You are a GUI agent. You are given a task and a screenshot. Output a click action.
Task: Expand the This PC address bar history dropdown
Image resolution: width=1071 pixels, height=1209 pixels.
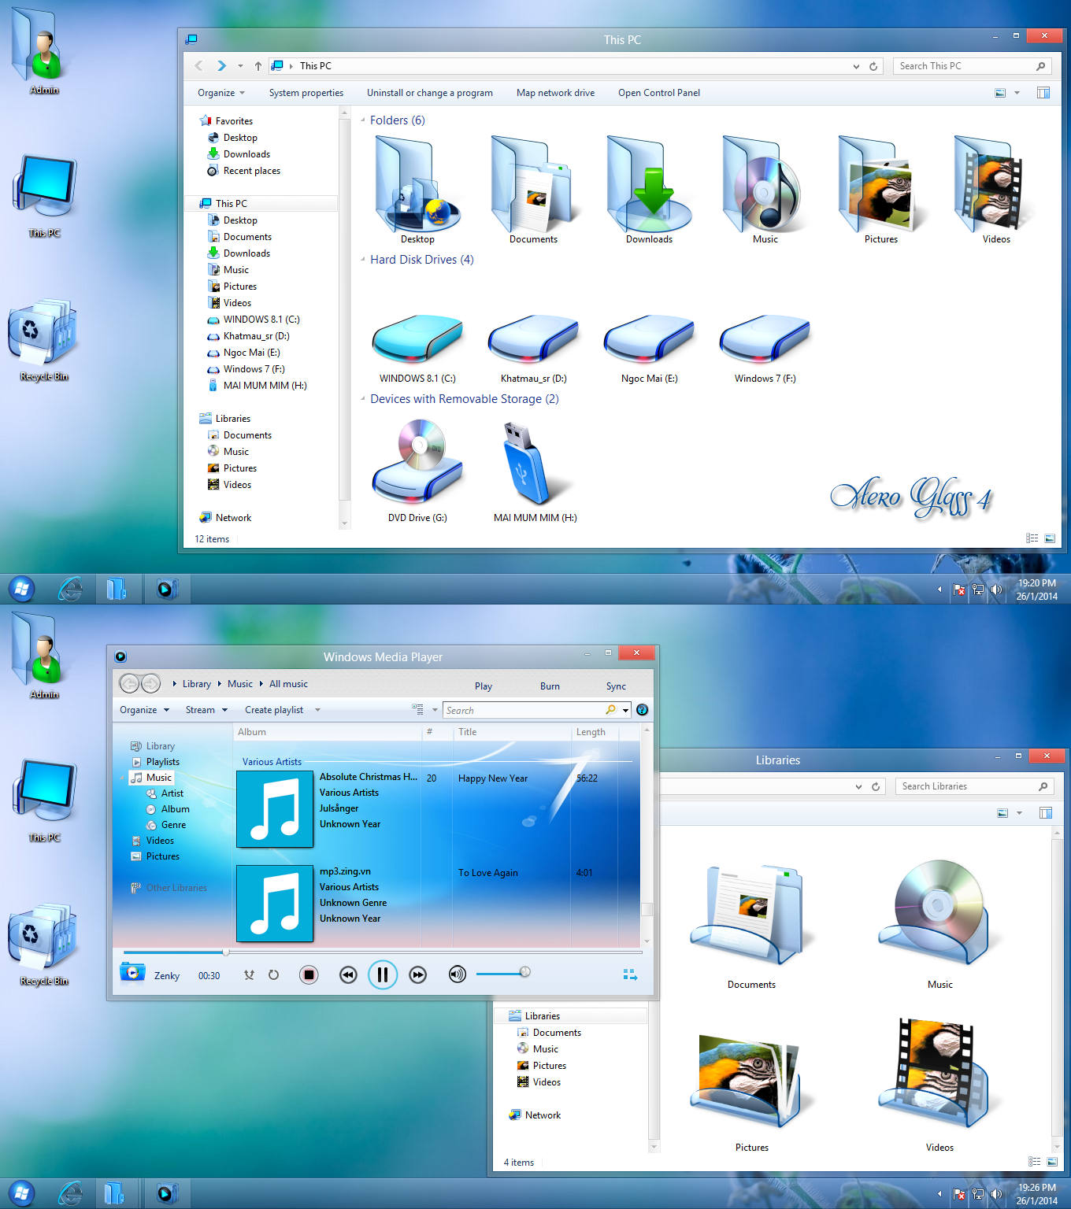(856, 66)
